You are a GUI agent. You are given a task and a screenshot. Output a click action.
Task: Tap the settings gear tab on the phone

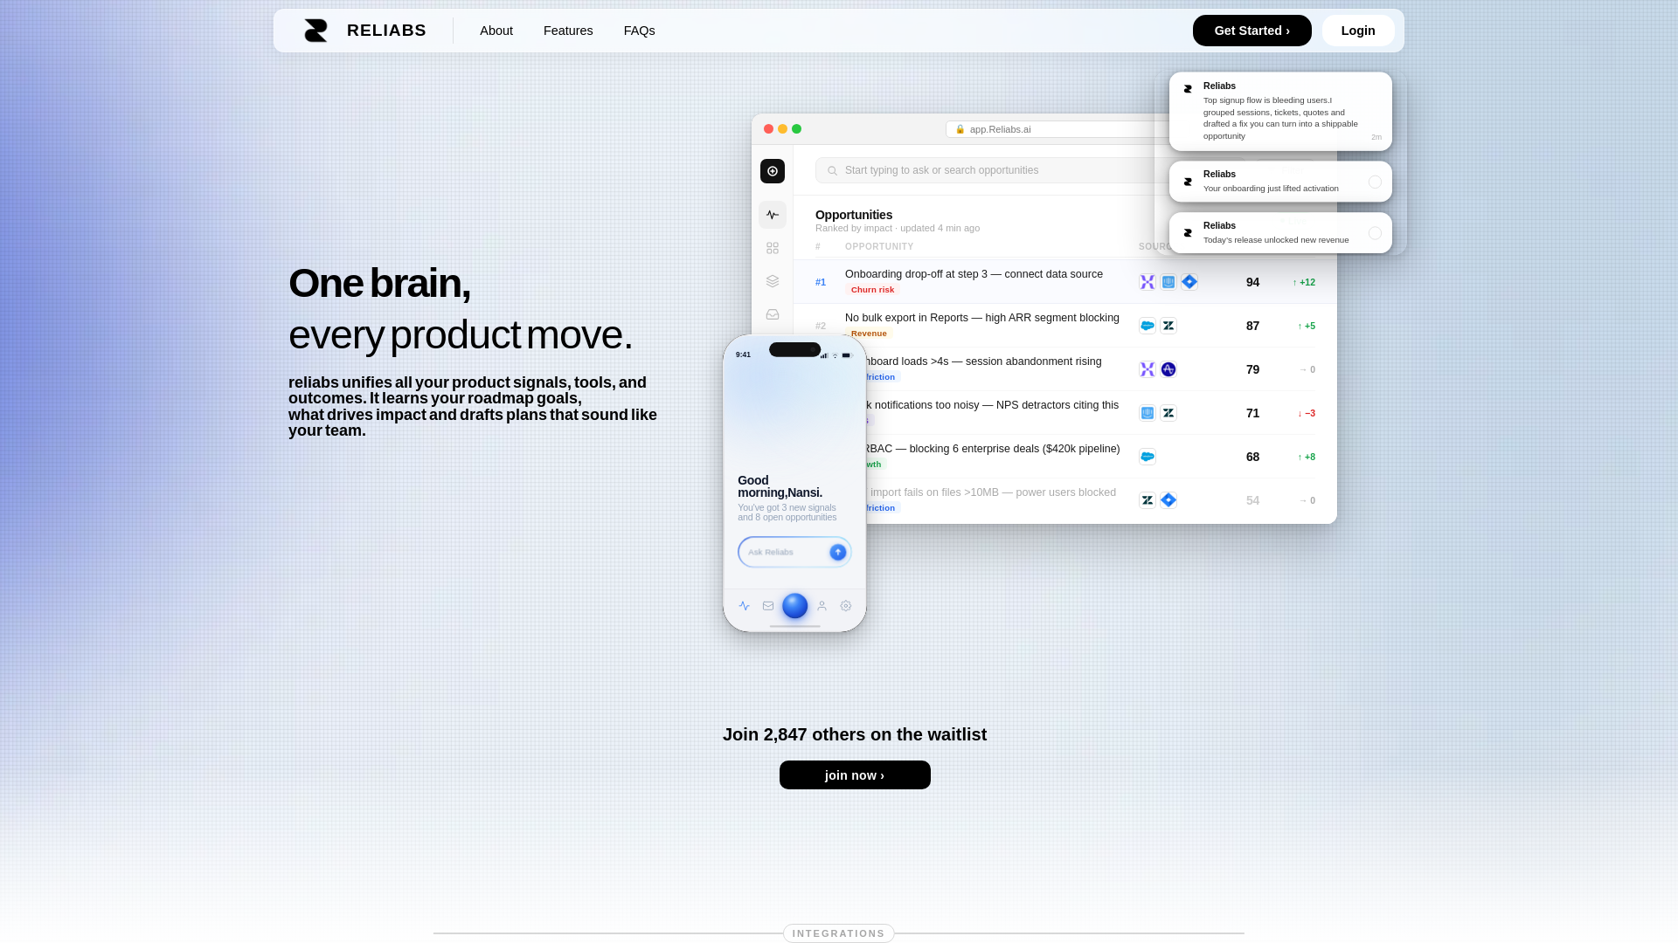point(846,606)
